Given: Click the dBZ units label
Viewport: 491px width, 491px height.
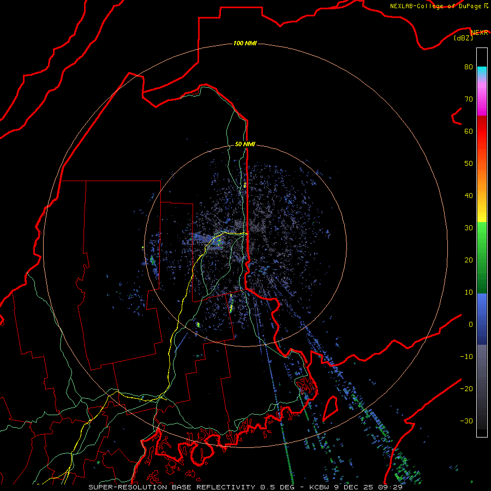Looking at the screenshot, I should point(463,38).
